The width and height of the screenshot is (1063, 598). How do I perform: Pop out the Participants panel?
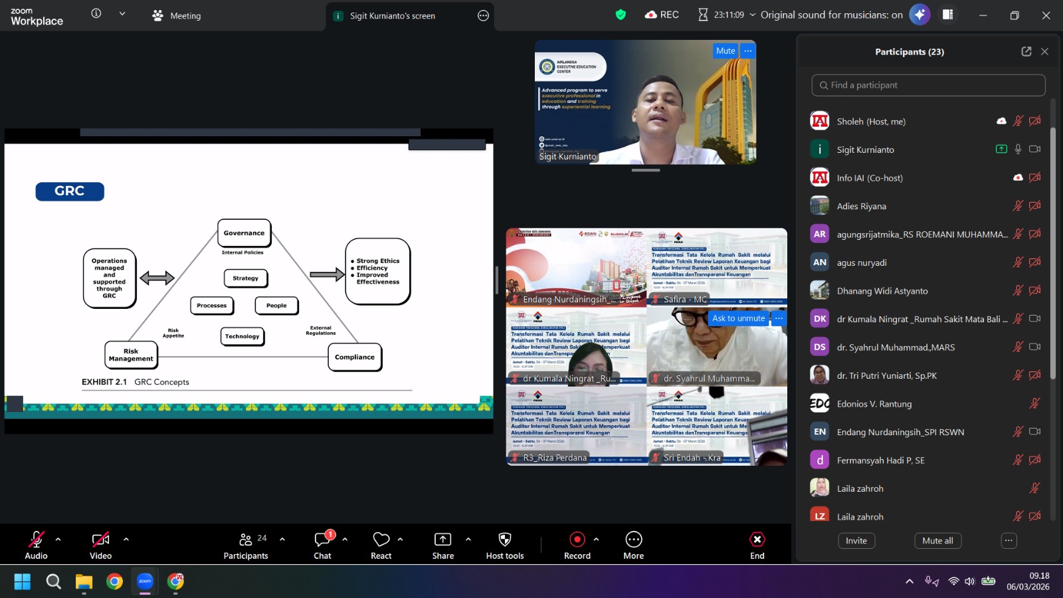coord(1026,52)
